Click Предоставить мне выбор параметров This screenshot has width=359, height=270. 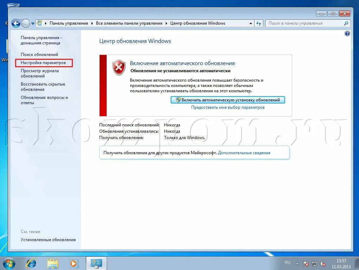pos(228,107)
